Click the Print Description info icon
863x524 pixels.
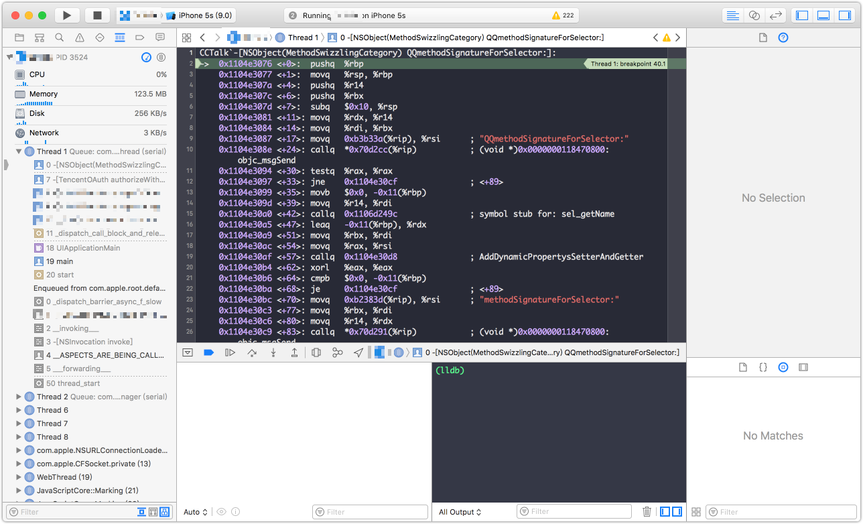(235, 512)
